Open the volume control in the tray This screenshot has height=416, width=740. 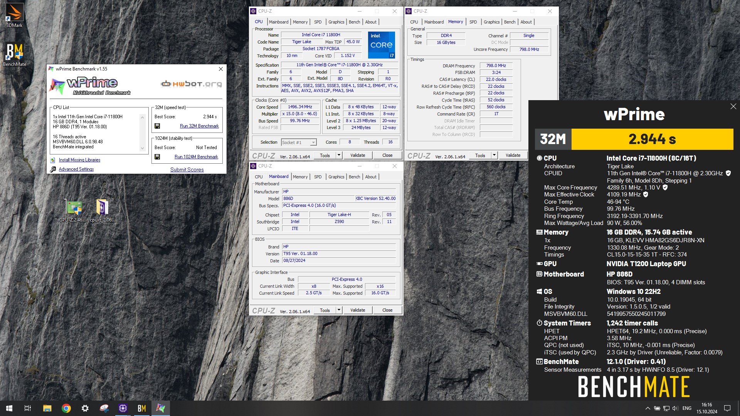(675, 408)
